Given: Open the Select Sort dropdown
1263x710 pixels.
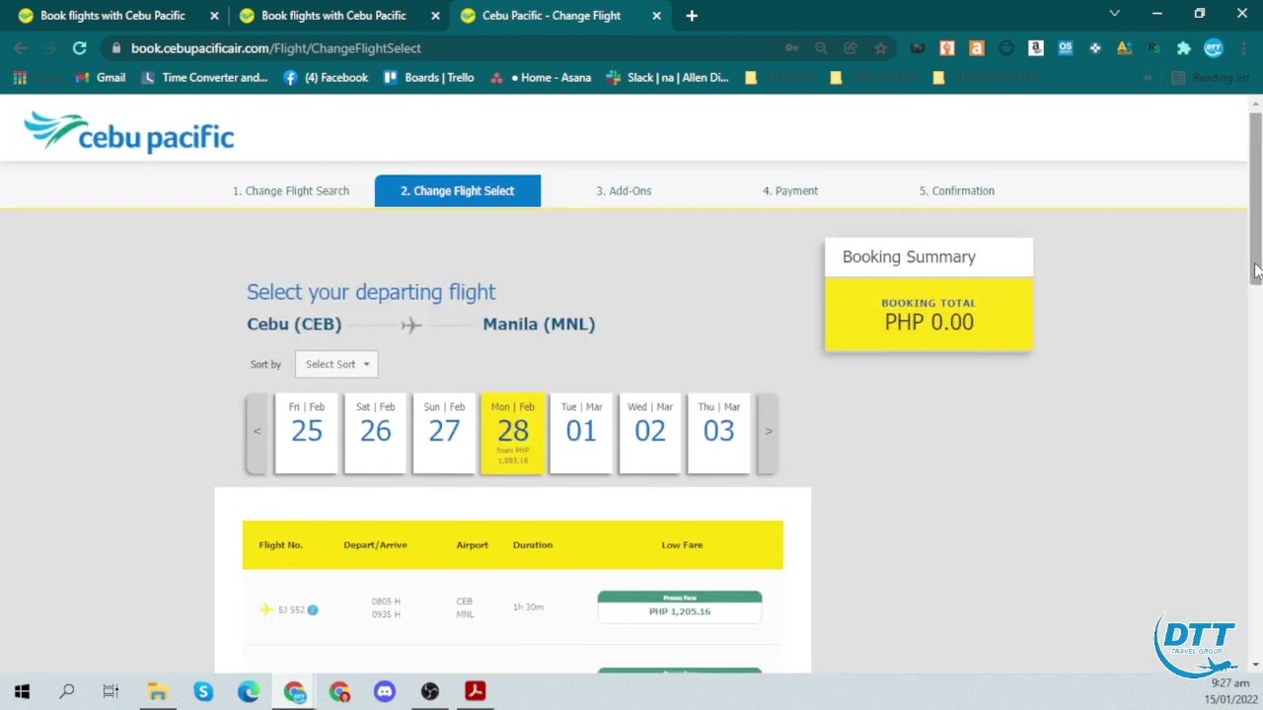Looking at the screenshot, I should [336, 364].
